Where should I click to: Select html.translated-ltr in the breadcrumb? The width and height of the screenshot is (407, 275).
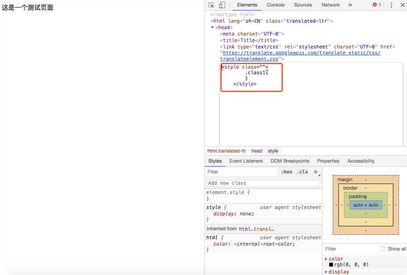(227, 151)
